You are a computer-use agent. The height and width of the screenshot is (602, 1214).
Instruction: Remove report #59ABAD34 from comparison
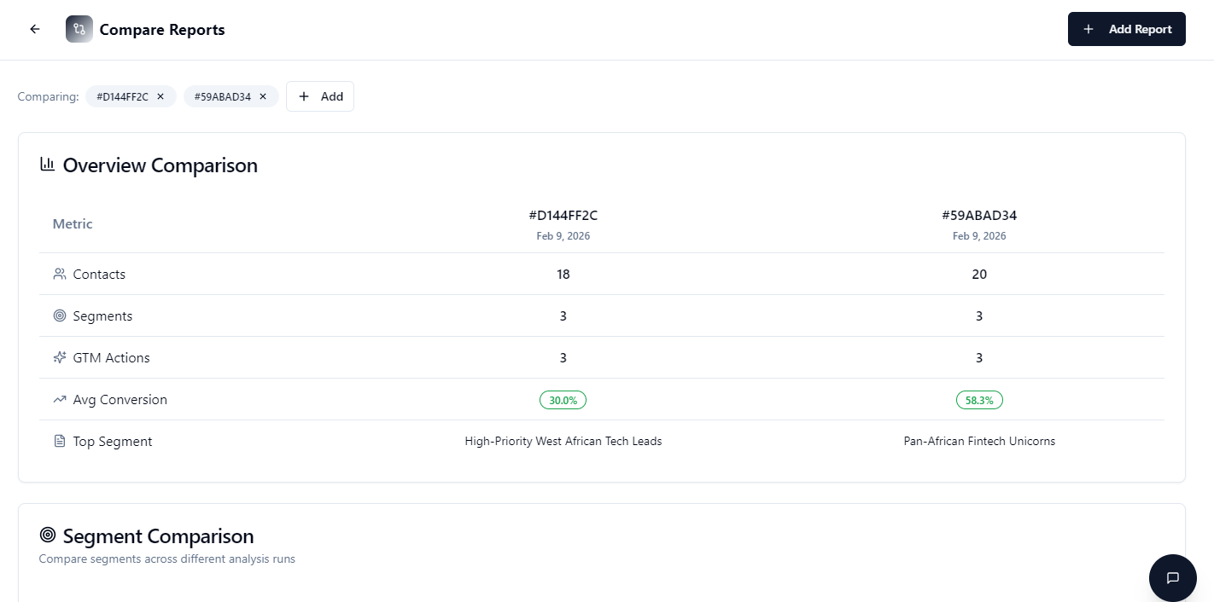click(x=263, y=96)
